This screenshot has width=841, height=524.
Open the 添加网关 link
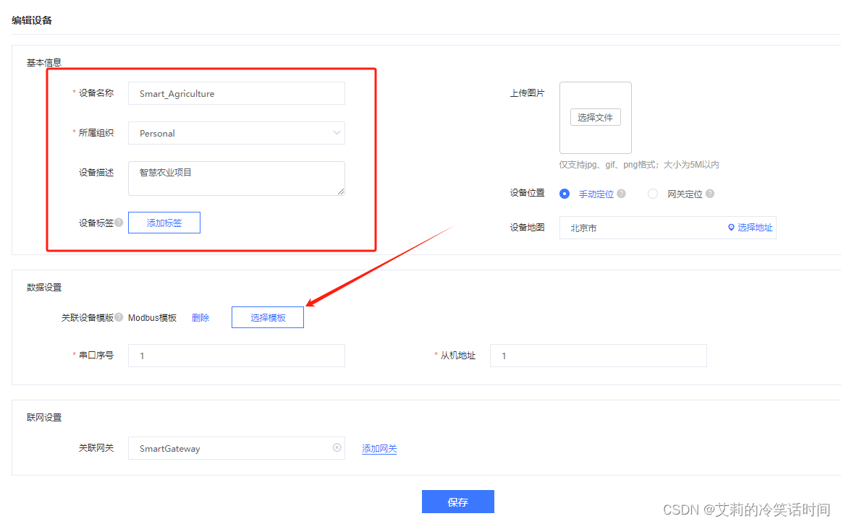coord(379,448)
